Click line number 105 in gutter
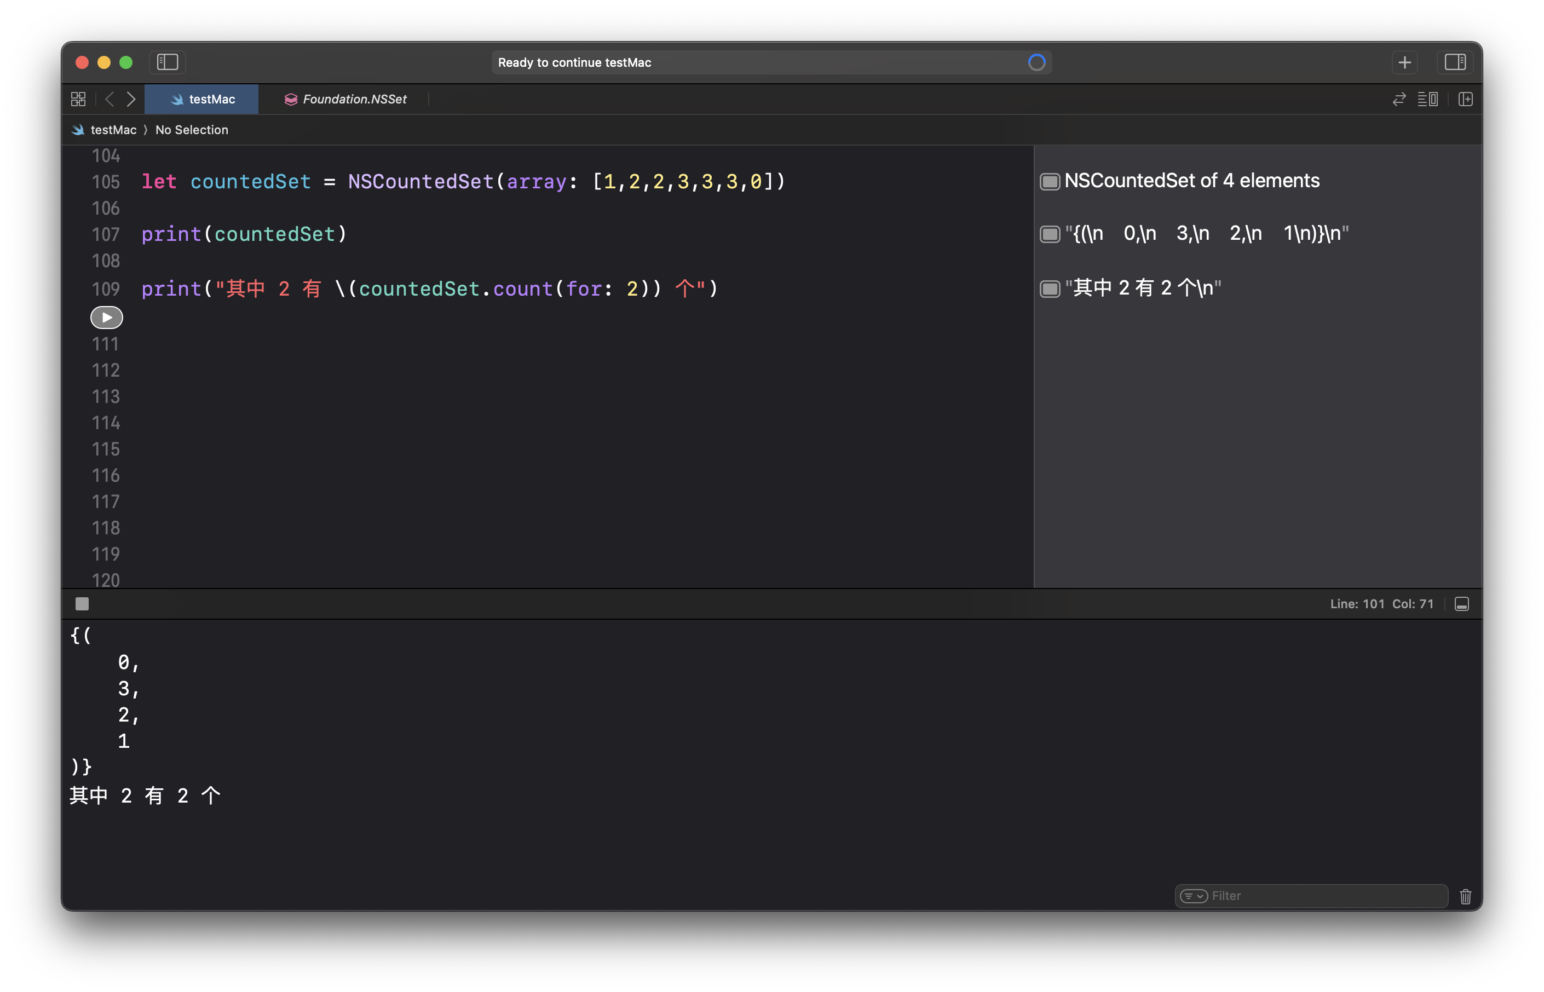The height and width of the screenshot is (992, 1544). coord(106,182)
